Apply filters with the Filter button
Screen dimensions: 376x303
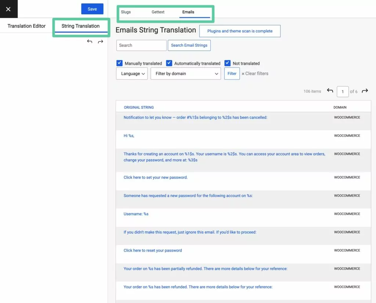point(232,74)
